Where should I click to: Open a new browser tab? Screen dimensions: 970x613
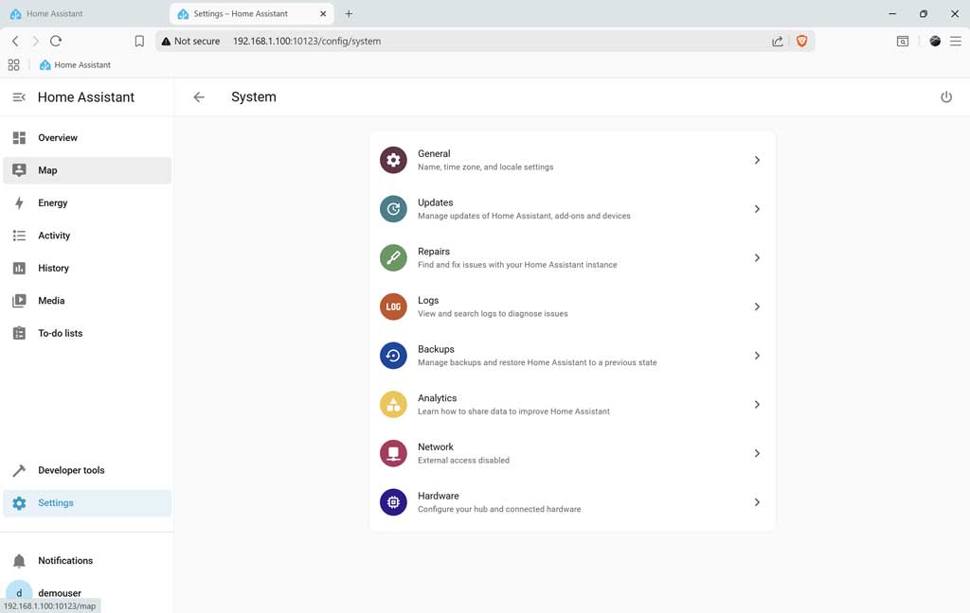(x=349, y=13)
